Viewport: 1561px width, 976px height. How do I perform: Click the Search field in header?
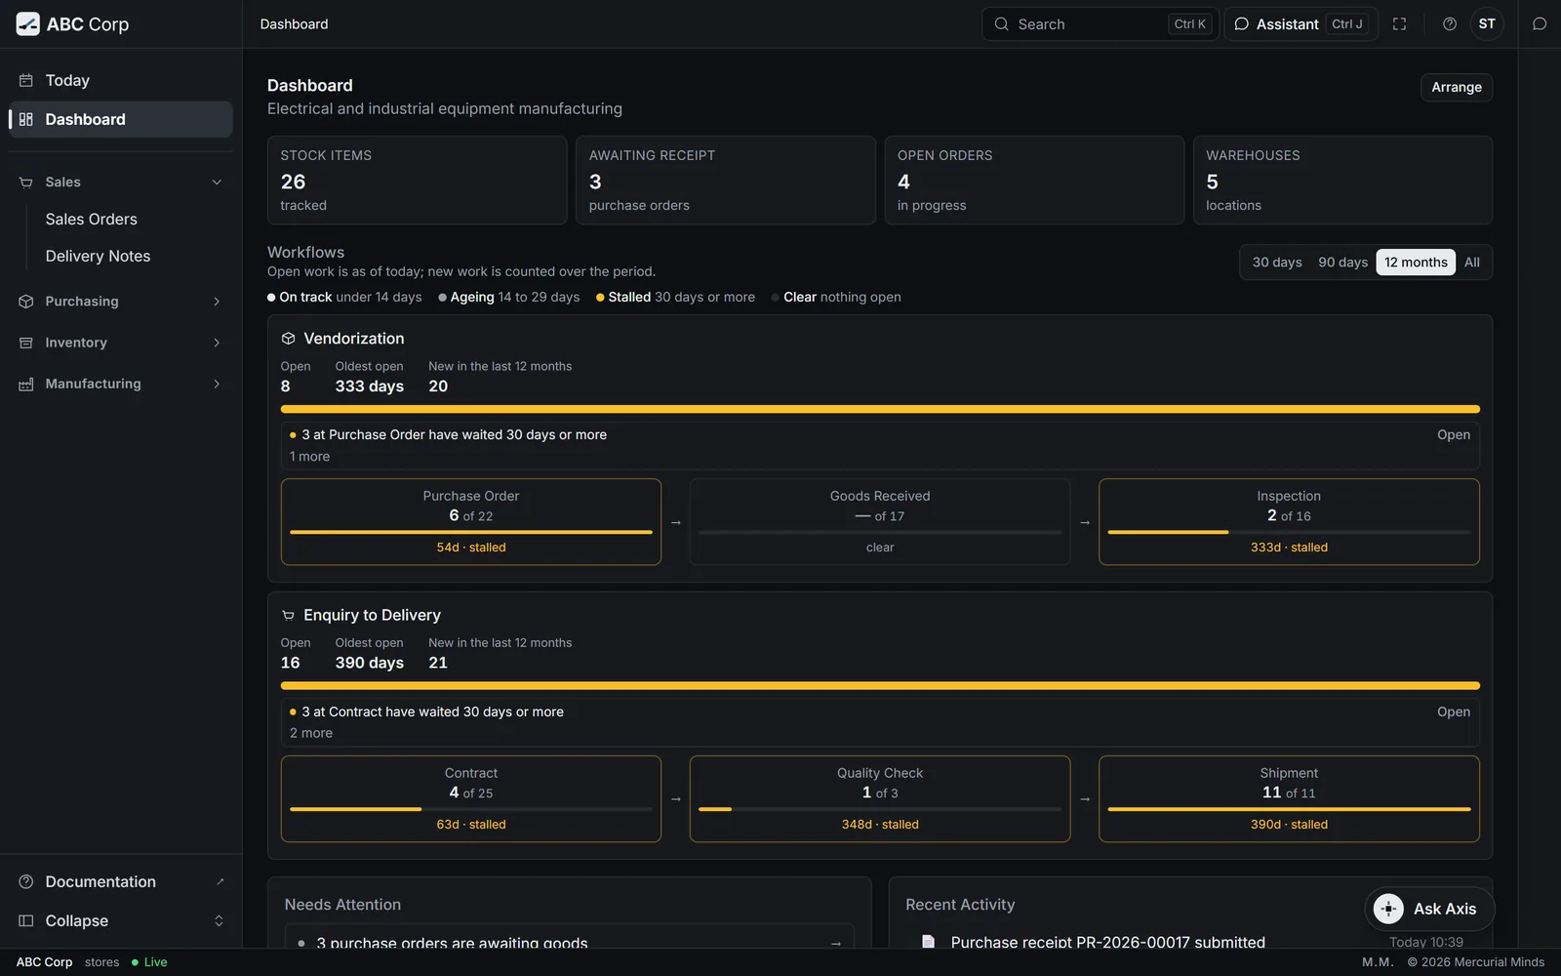pyautogui.click(x=1101, y=24)
